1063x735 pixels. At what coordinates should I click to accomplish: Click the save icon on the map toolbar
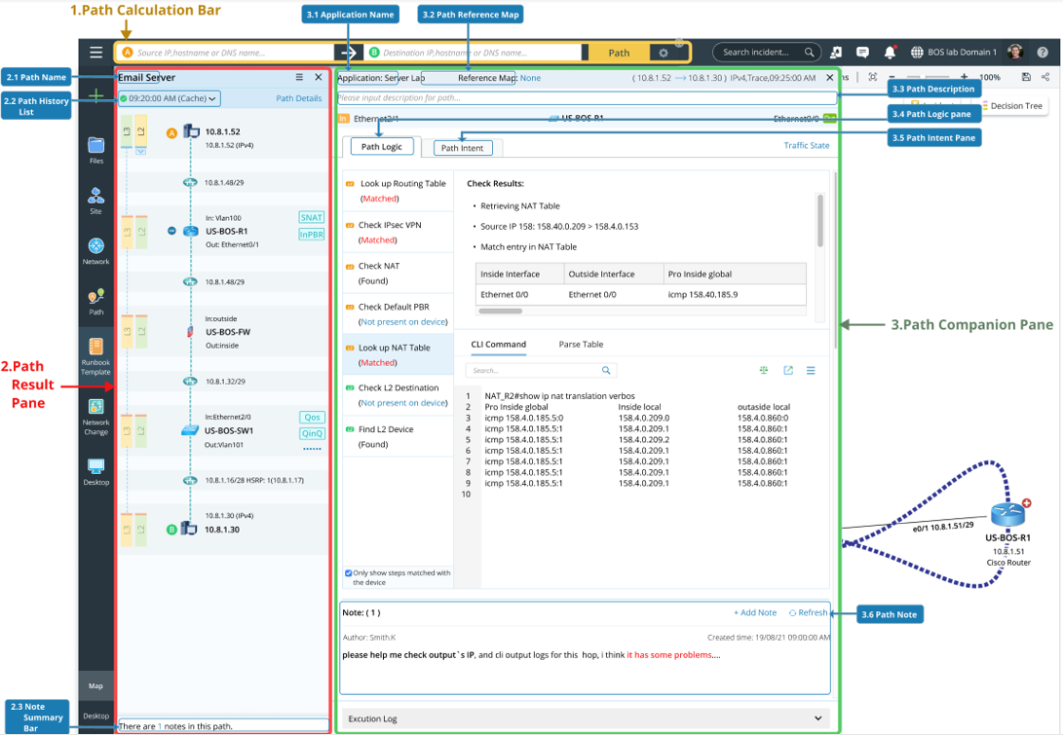coord(1026,76)
